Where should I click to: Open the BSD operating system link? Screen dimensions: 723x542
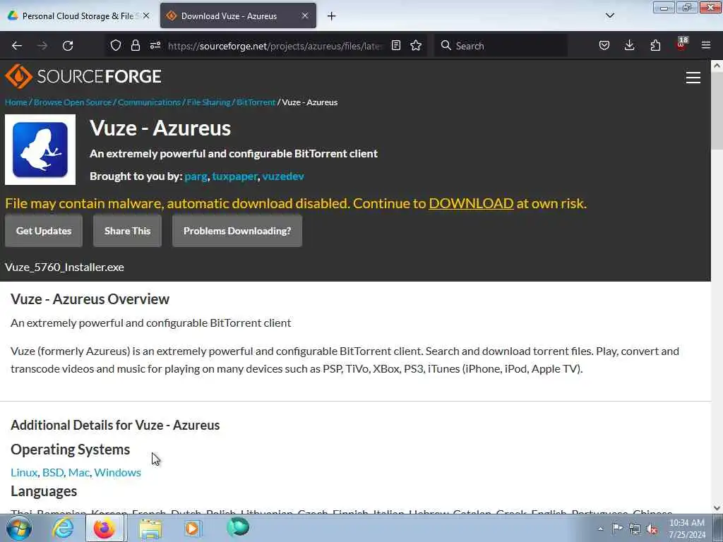point(53,472)
